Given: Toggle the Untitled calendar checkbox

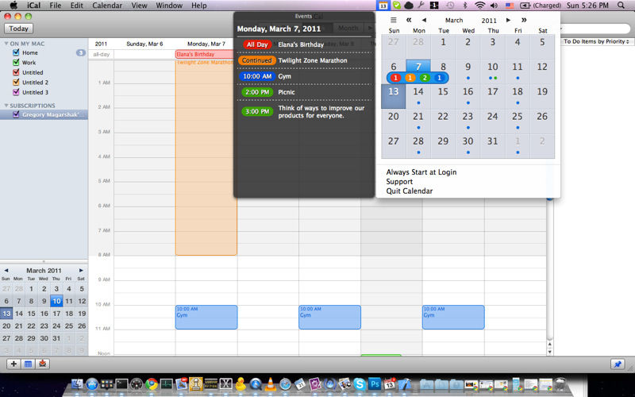Looking at the screenshot, I should tap(16, 72).
